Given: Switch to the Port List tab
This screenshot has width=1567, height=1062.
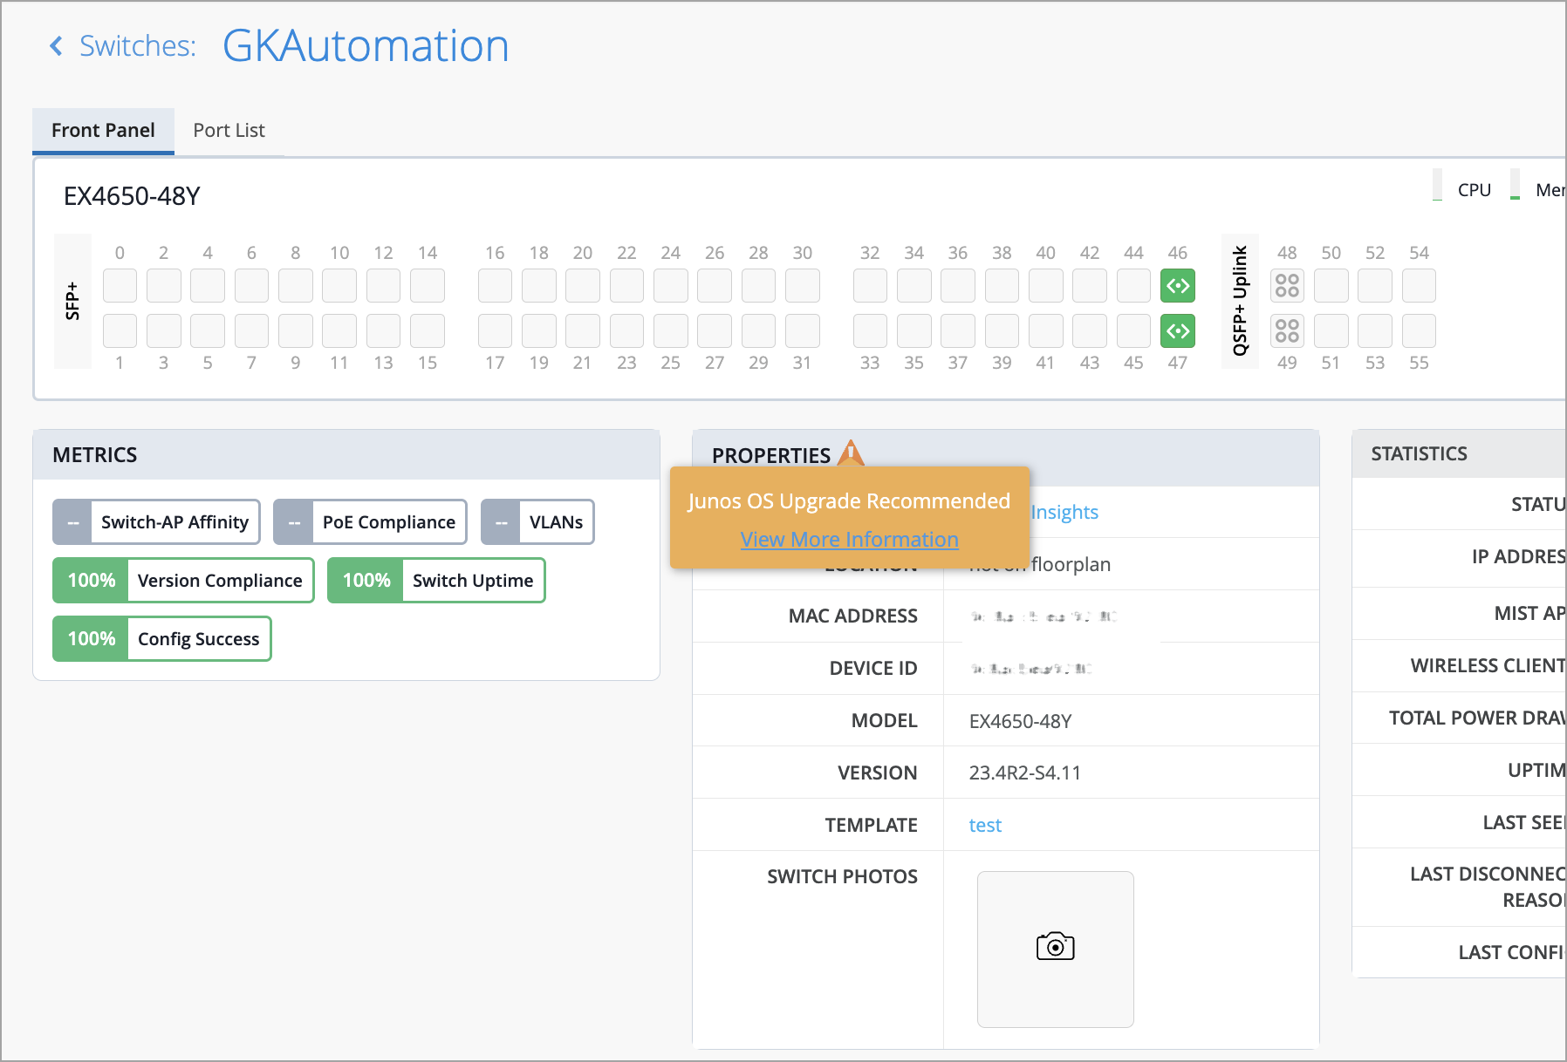Looking at the screenshot, I should pyautogui.click(x=229, y=131).
